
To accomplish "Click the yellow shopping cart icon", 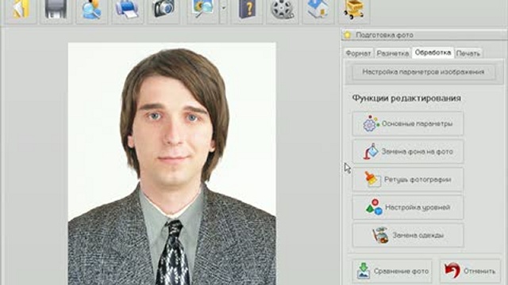I will point(354,9).
